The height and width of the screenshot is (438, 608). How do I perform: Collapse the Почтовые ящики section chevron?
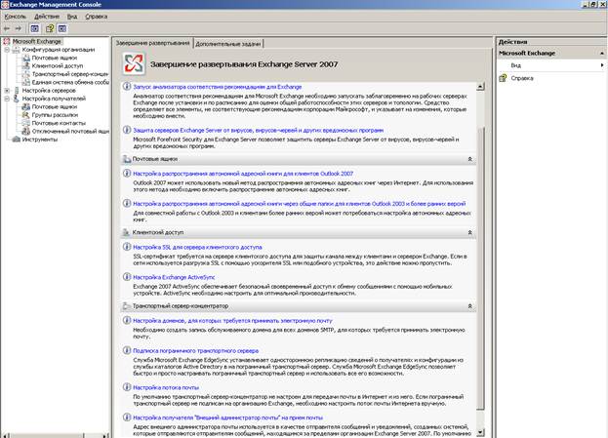tap(470, 159)
